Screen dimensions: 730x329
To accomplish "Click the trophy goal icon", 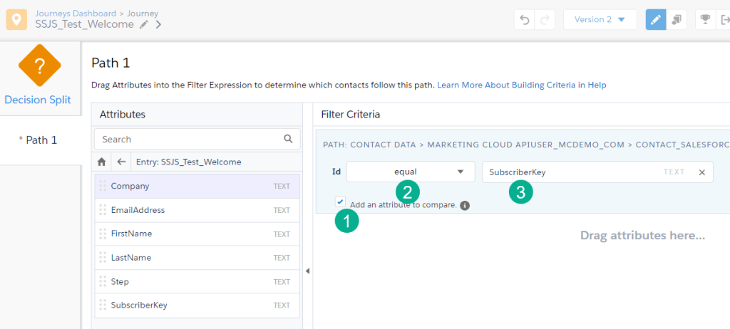I will [705, 20].
